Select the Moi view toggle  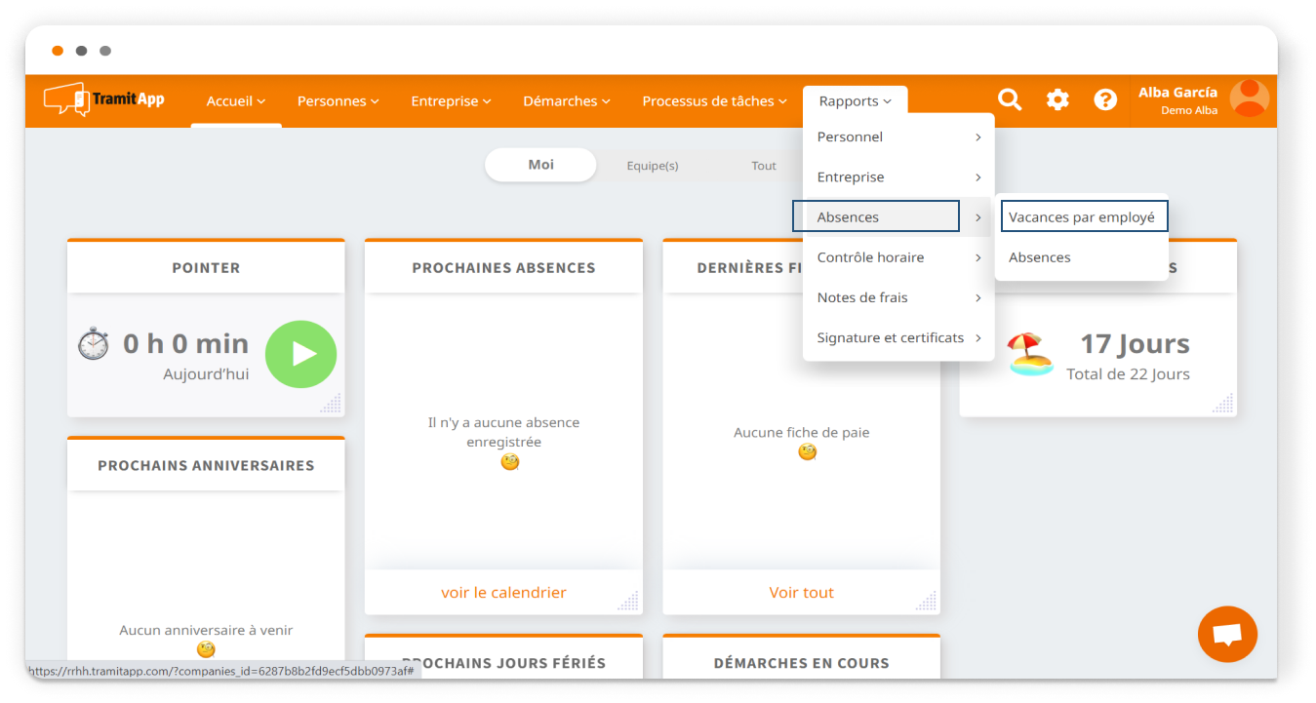[x=540, y=165]
